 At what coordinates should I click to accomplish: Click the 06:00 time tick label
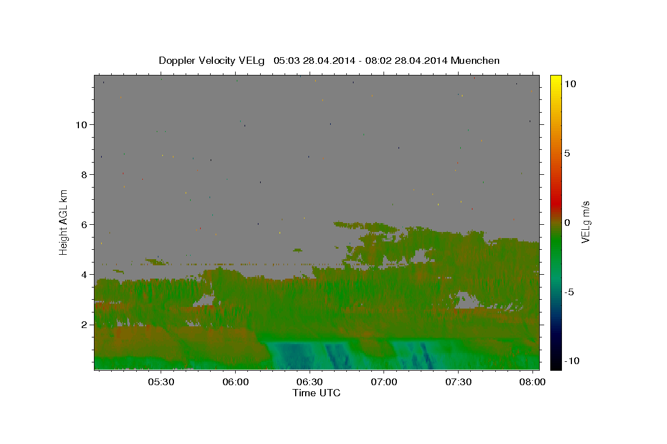point(236,382)
